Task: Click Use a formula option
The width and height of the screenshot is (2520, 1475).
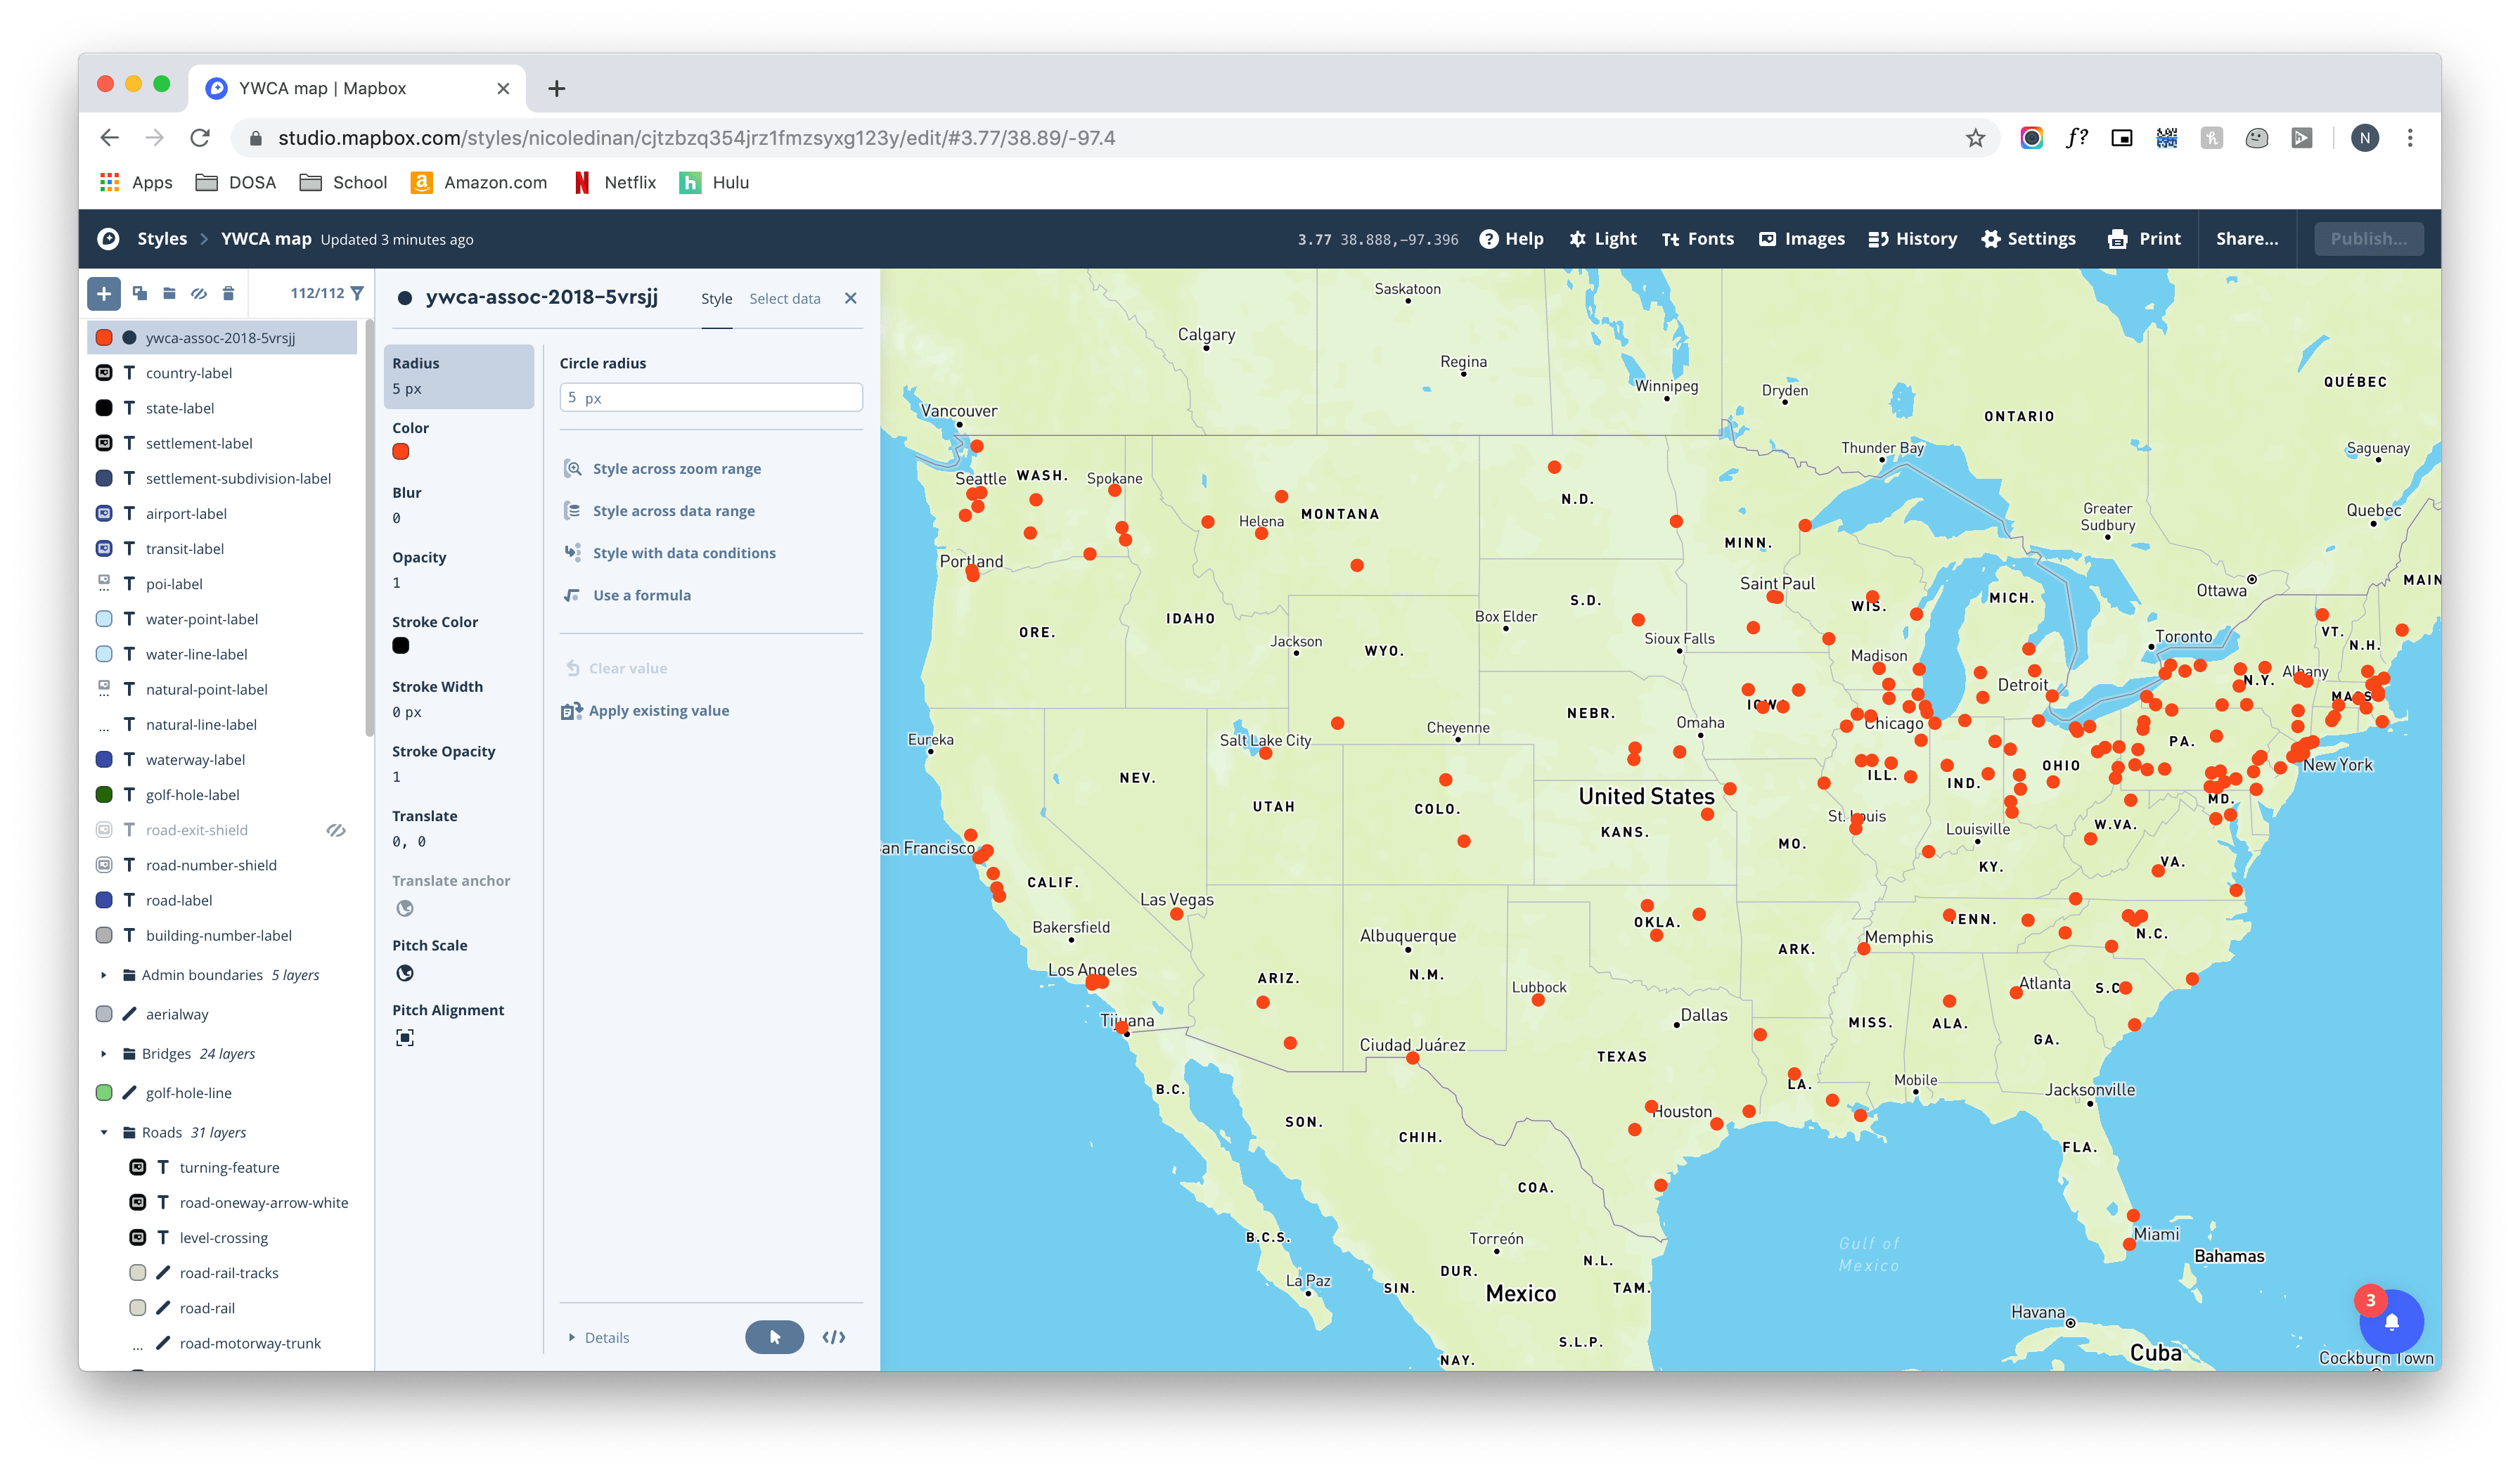Action: [x=641, y=593]
